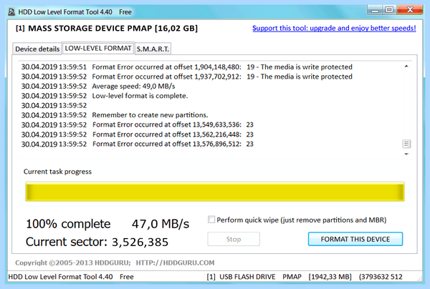Tick the Perform quick wipe checkbox
The image size is (430, 289).
pyautogui.click(x=211, y=220)
